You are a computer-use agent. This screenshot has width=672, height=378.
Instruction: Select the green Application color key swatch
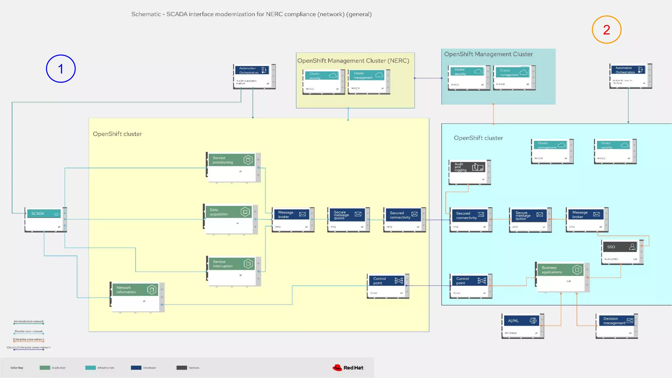(x=45, y=367)
